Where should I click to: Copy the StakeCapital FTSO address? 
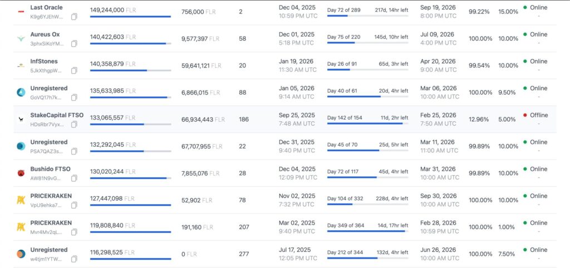74,125
